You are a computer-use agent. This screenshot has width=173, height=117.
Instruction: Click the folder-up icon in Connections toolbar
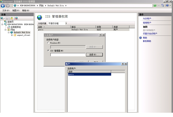click(12, 18)
